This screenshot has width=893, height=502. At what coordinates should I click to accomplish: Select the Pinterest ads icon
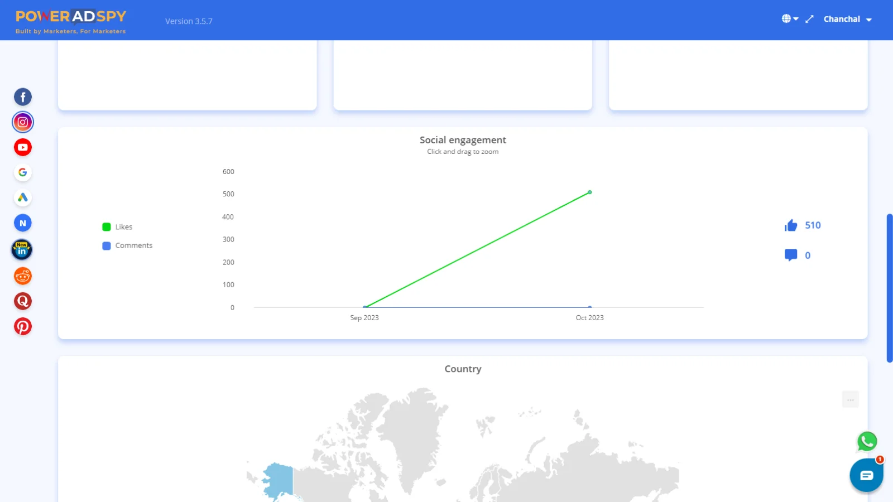(x=23, y=326)
